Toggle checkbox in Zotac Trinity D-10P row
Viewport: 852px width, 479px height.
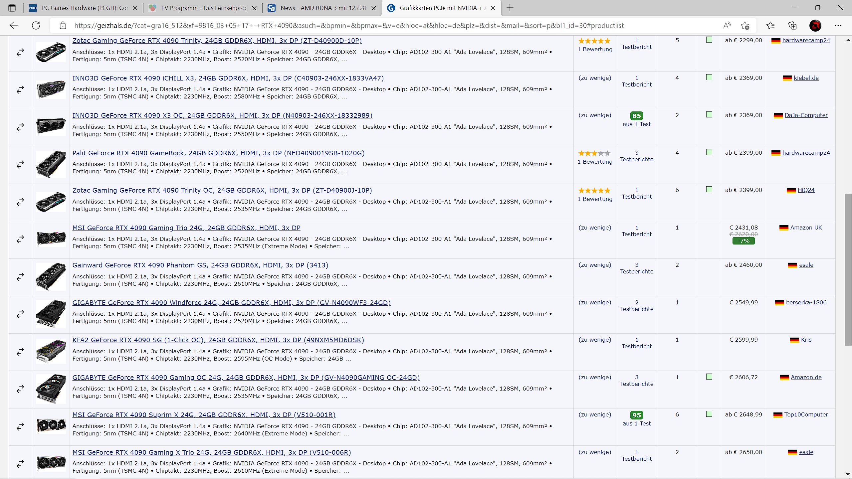coord(709,40)
